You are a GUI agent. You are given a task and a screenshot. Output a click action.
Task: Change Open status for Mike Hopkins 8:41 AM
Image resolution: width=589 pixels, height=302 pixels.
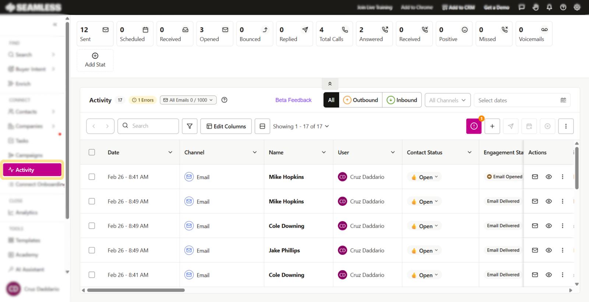pos(424,177)
